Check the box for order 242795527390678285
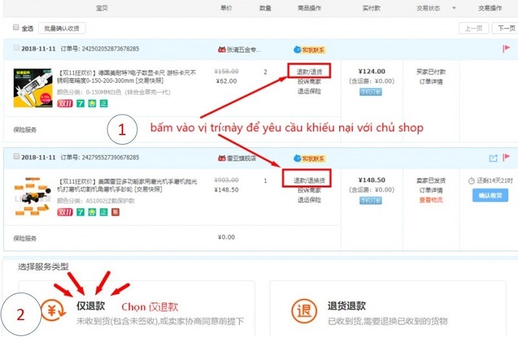The image size is (518, 342). (16, 158)
